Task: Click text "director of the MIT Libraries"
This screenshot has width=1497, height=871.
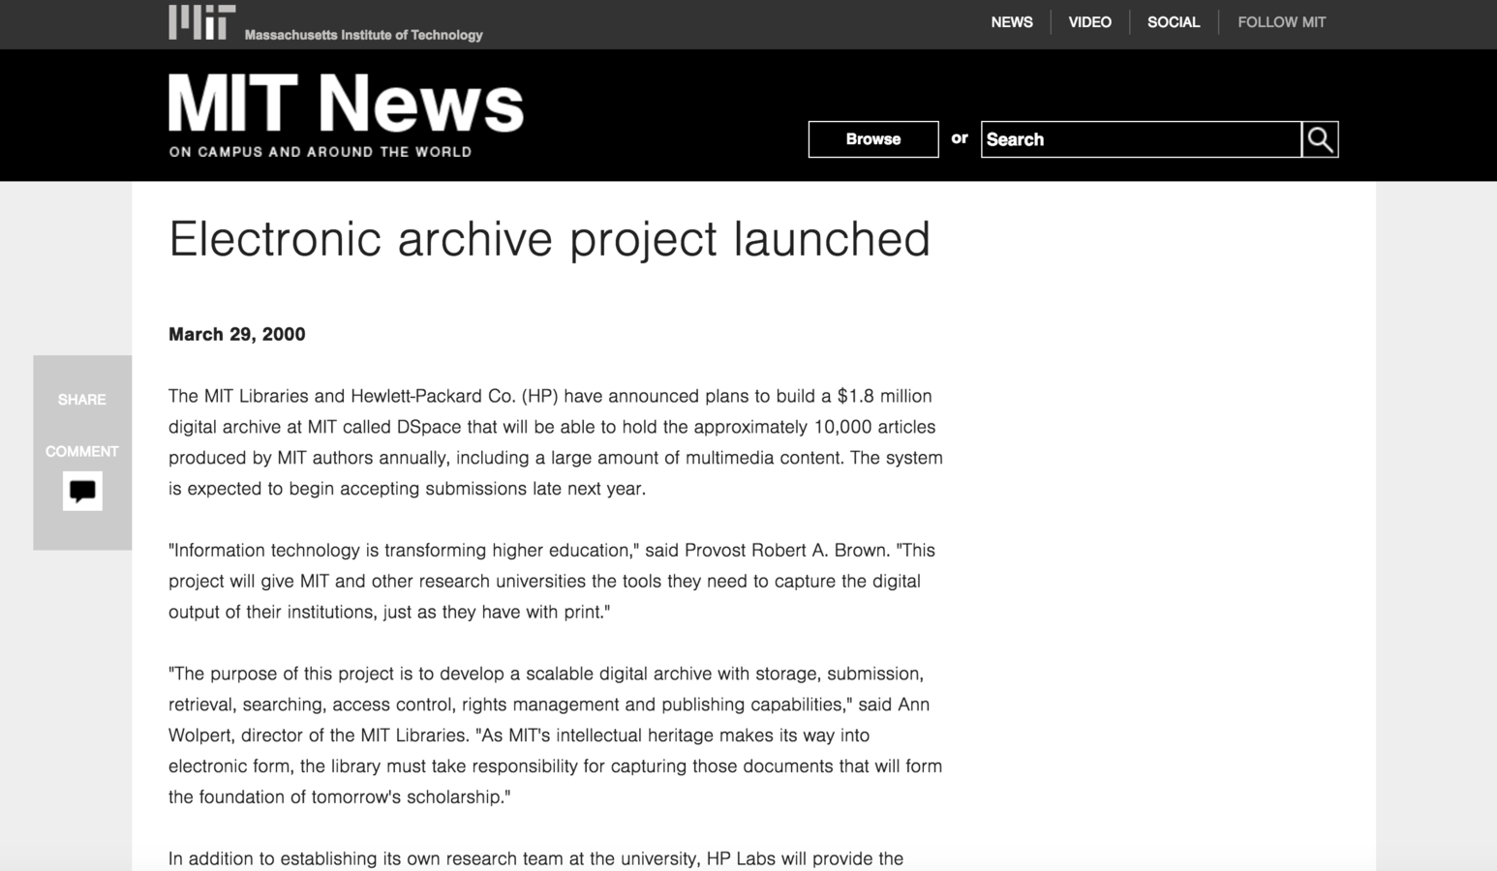Action: 353,736
